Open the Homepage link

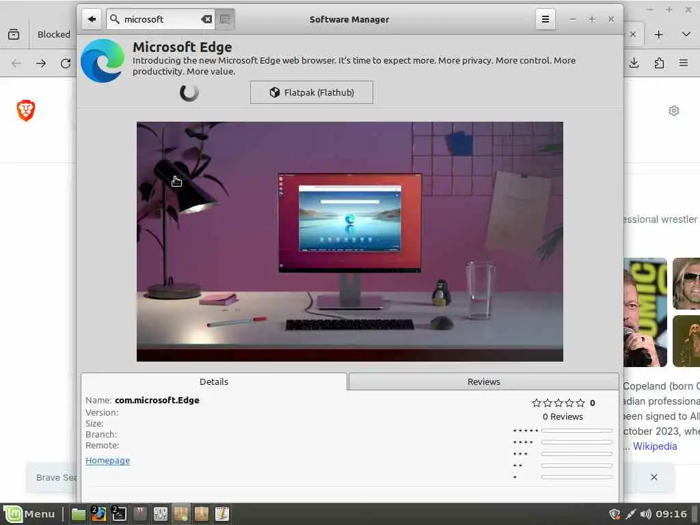pos(107,460)
